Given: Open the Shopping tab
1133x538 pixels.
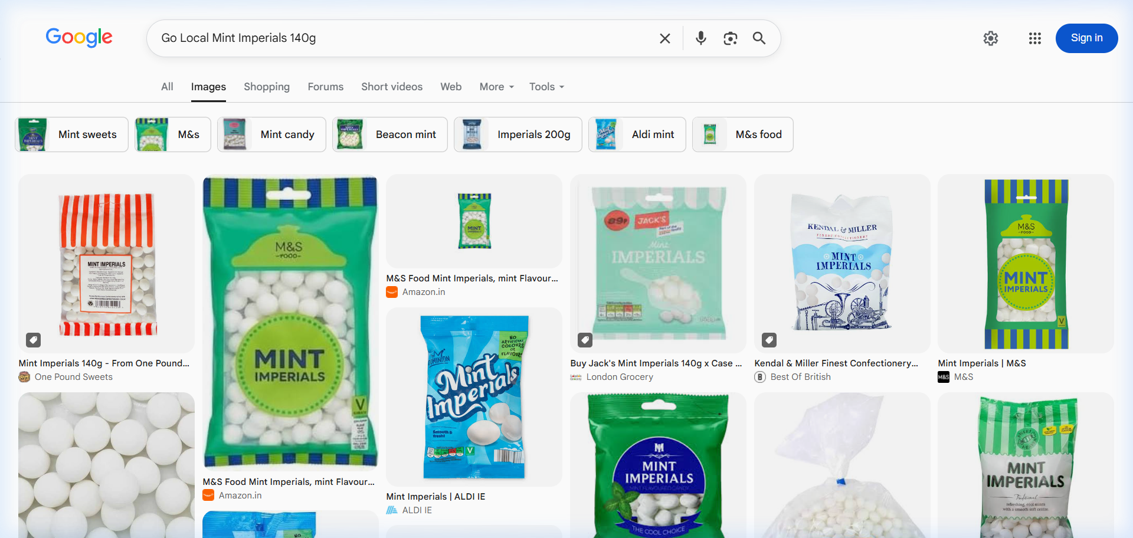Looking at the screenshot, I should [267, 87].
